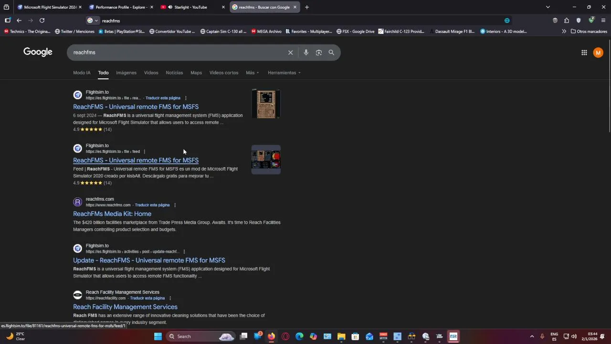The image size is (611, 344).
Task: Switch to the Videos cortos tab
Action: click(x=224, y=73)
